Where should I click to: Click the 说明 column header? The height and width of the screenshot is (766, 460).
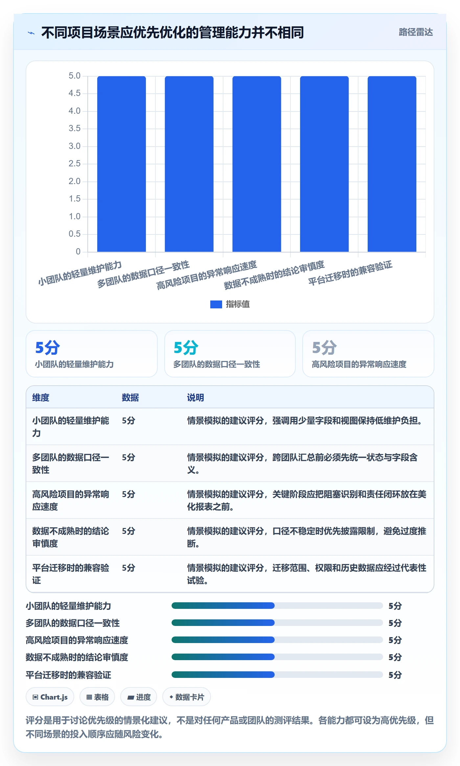pyautogui.click(x=195, y=397)
